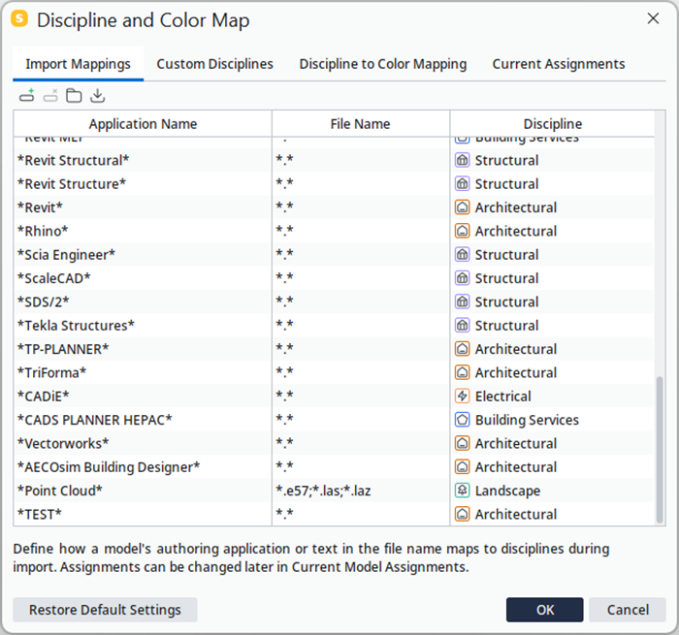This screenshot has height=635, width=679.
Task: Click the Architectural icon in TriForma row
Action: (462, 372)
